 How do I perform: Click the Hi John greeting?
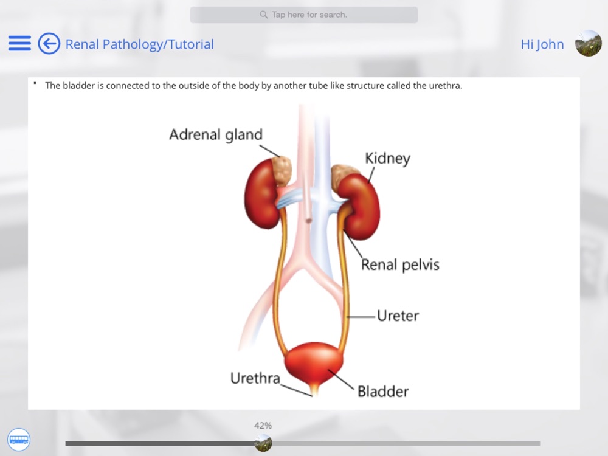click(542, 44)
